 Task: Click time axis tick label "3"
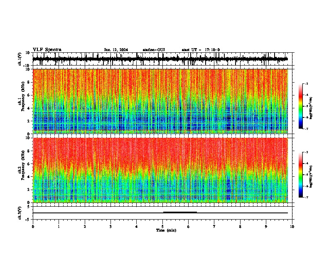pyautogui.click(x=110, y=227)
